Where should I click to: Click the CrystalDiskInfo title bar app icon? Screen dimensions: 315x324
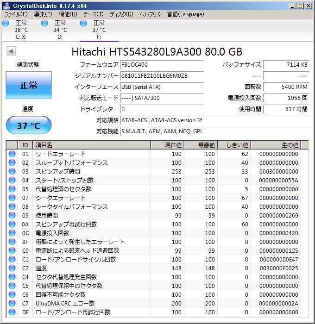6,6
